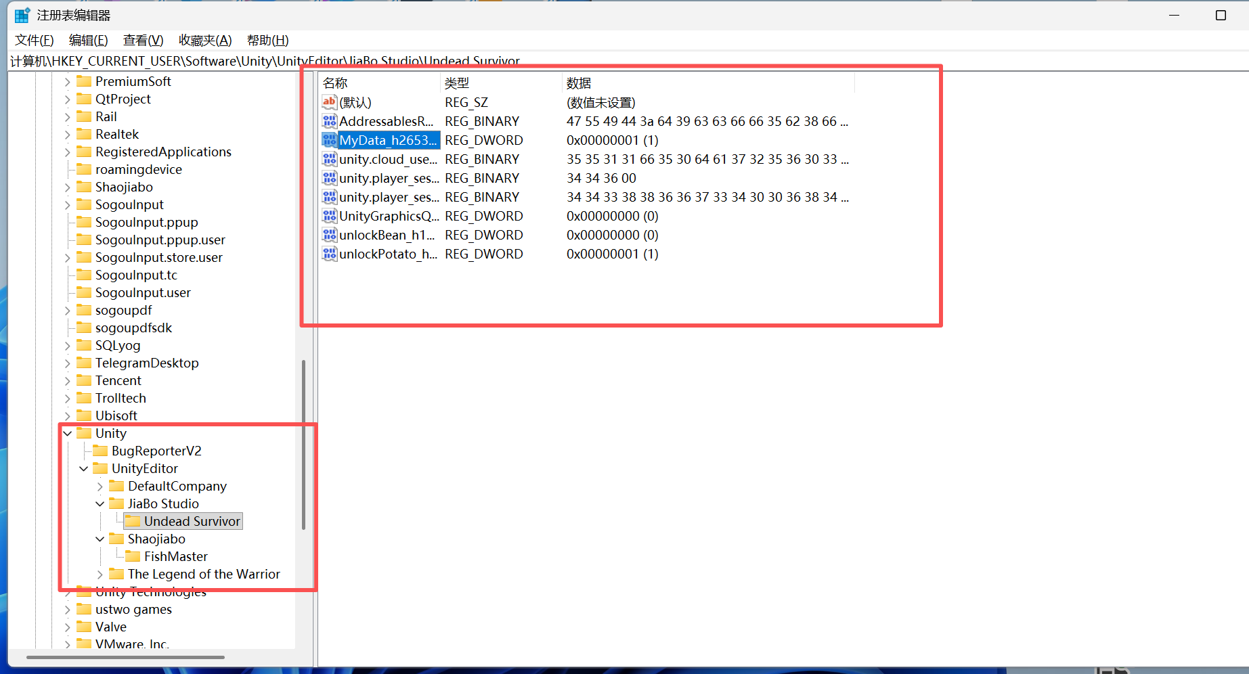
Task: Click the registry path address bar
Action: point(628,61)
